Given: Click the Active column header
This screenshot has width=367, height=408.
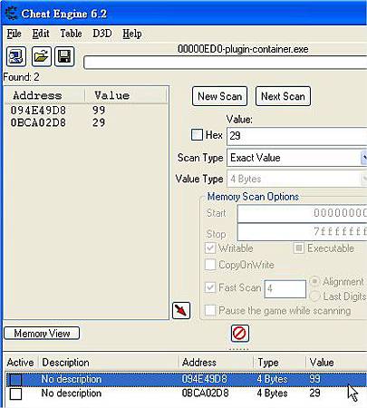Looking at the screenshot, I should coord(20,363).
